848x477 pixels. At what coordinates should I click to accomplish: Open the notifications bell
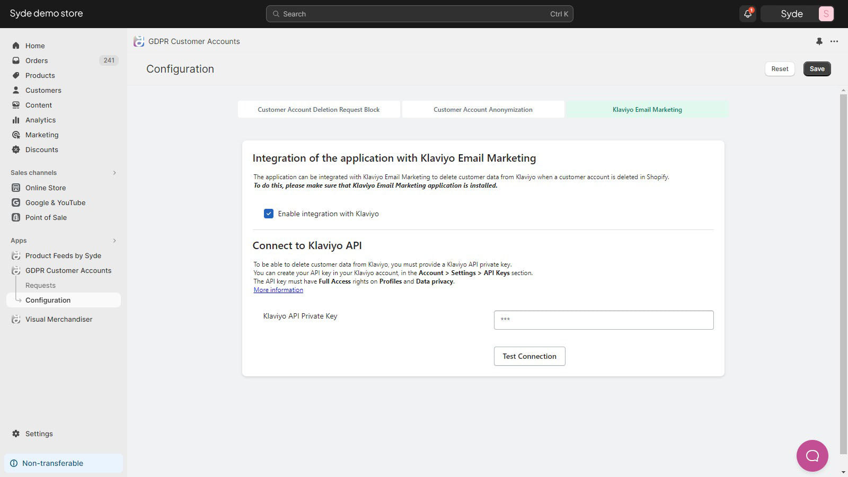point(748,14)
